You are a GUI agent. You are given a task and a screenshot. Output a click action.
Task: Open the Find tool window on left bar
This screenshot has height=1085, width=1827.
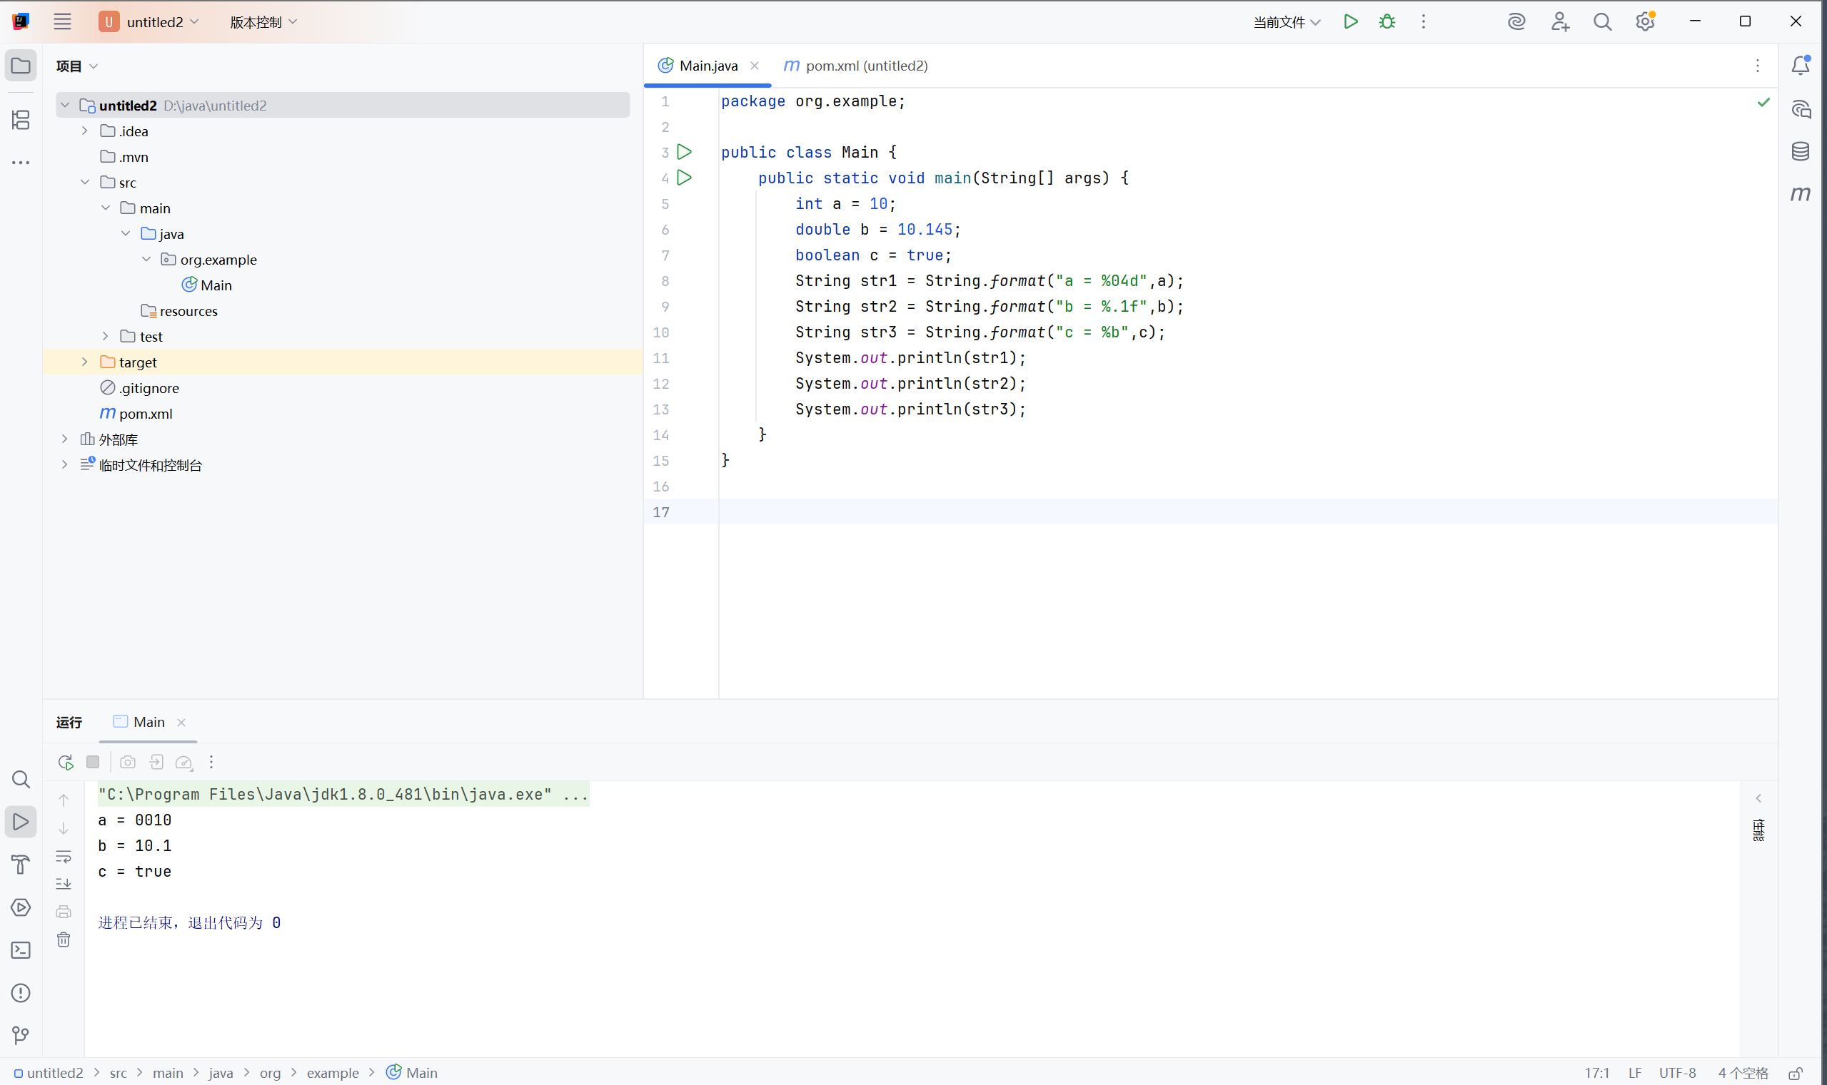tap(21, 780)
